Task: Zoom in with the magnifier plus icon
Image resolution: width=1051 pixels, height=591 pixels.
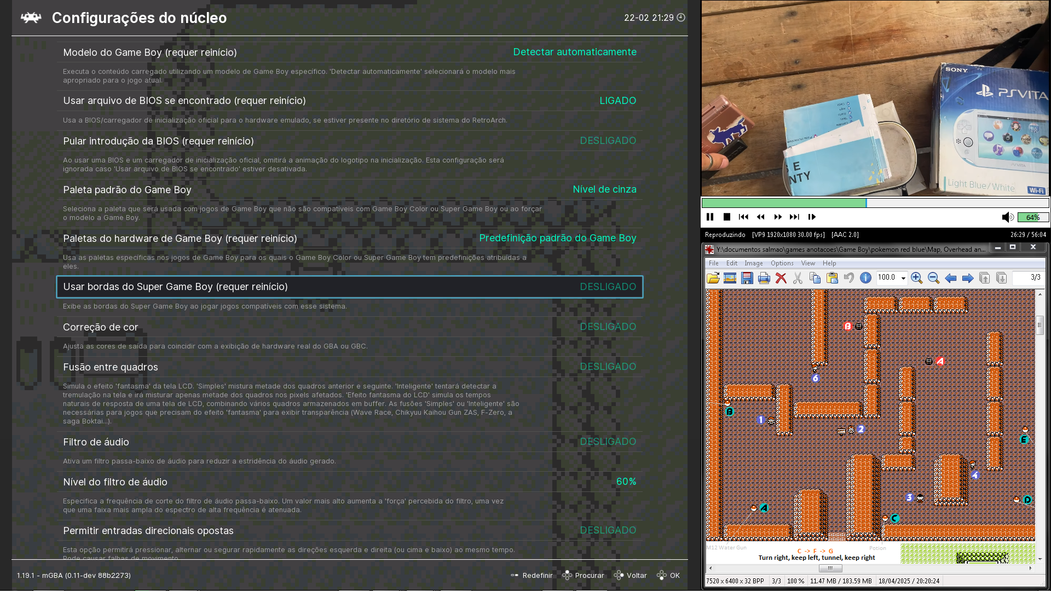Action: point(916,278)
